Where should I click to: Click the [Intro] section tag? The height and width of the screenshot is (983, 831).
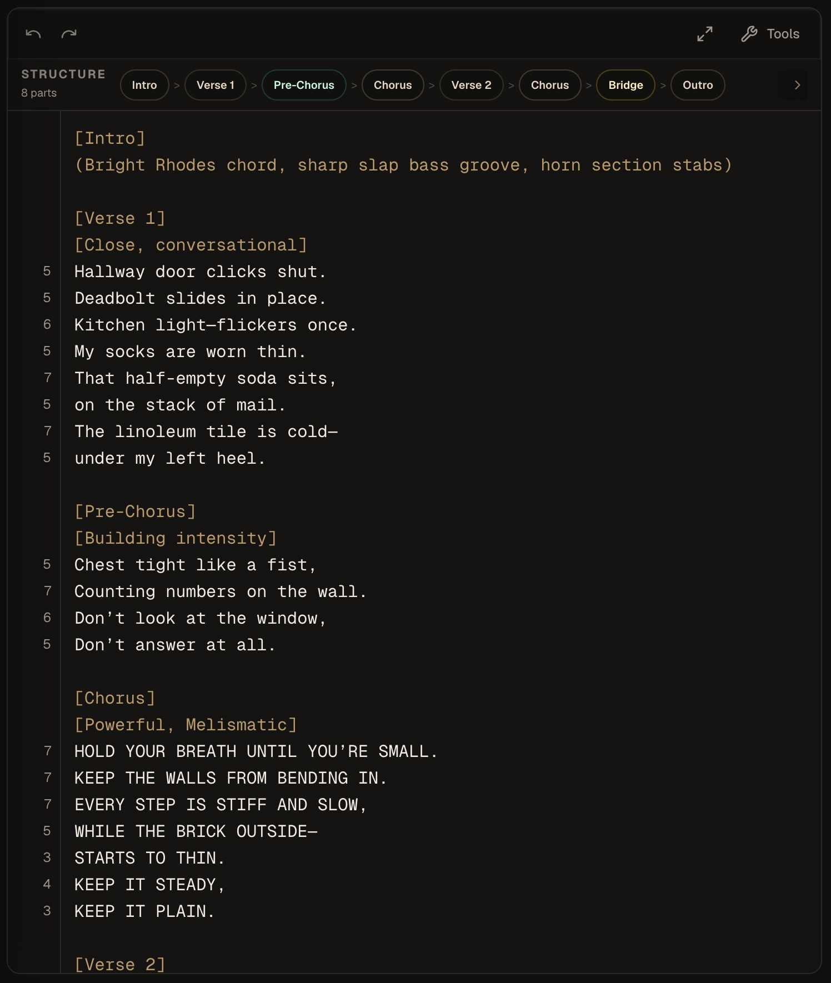coord(110,138)
